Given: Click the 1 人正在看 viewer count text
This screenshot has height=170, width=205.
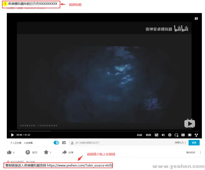Looking at the screenshot, I should click(16, 143).
